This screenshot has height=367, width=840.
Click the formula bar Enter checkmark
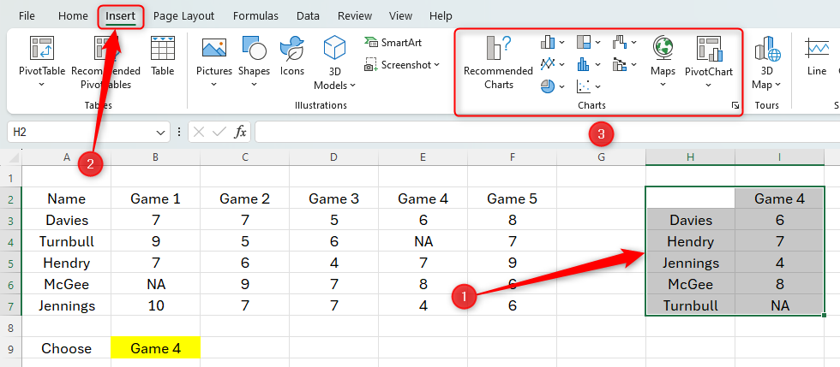[219, 132]
